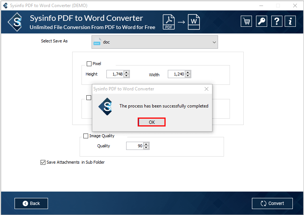Click the key activation icon
Image resolution: width=304 pixels, height=215 pixels.
[x=261, y=21]
